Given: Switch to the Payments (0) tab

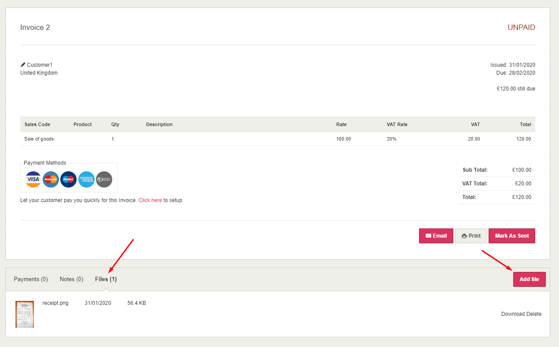Looking at the screenshot, I should 31,279.
